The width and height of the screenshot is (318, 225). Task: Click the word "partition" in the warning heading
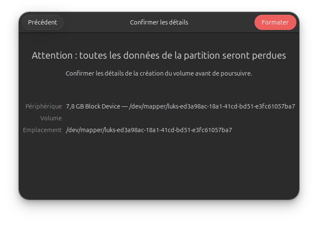[202, 55]
